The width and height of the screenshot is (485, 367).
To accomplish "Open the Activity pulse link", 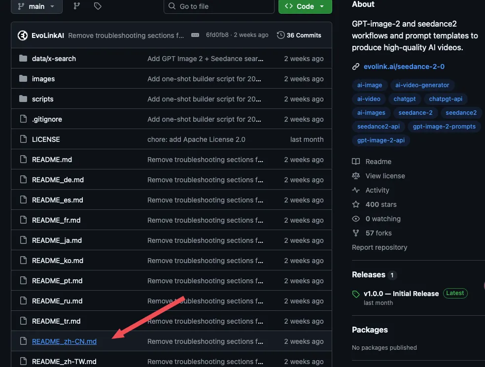I will (371, 190).
